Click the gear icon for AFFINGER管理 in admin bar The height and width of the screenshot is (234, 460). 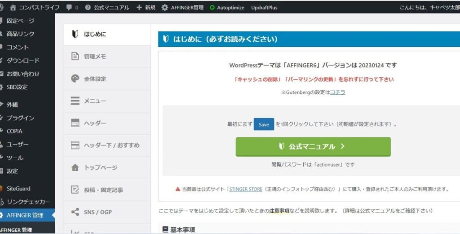(x=165, y=8)
